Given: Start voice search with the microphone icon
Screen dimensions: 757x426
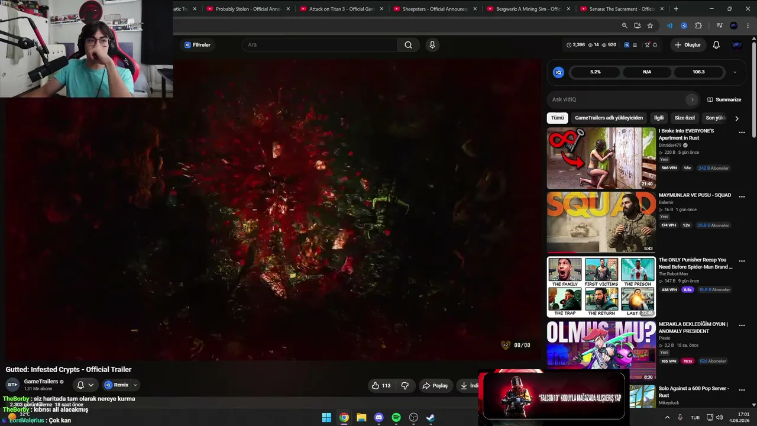Looking at the screenshot, I should click(432, 45).
